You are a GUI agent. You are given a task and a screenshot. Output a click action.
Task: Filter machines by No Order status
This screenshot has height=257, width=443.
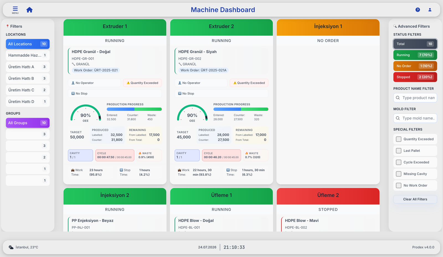[415, 66]
